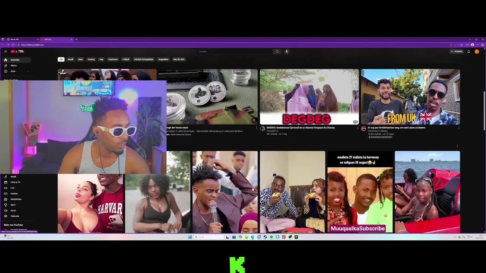The image size is (486, 273).
Task: Select the Rap filter chip
Action: click(101, 59)
